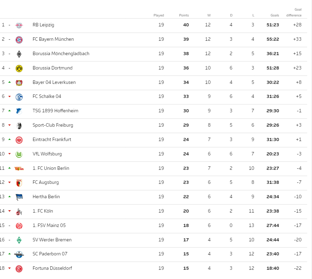Click the Played column header
The width and height of the screenshot is (312, 279).
[x=159, y=15]
